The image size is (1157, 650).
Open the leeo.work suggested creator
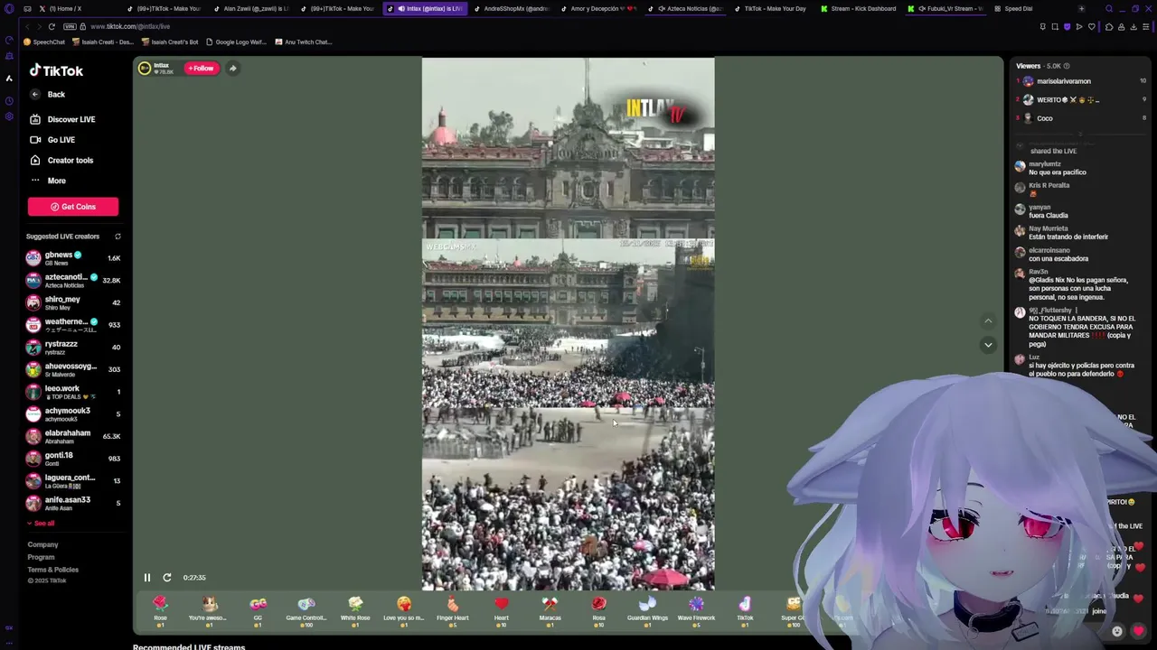point(73,392)
